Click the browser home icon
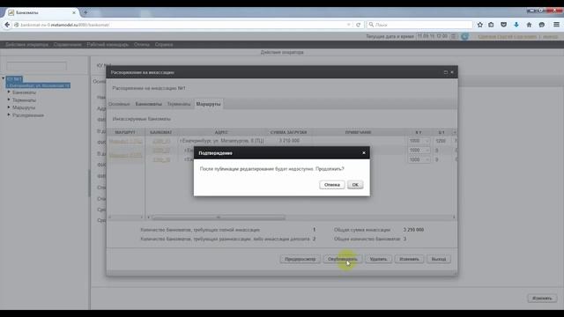Viewport: 564px width, 317px height. click(x=529, y=25)
